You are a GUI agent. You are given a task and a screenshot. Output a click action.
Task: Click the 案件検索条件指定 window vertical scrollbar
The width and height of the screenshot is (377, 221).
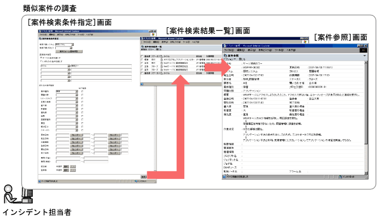point(155,128)
